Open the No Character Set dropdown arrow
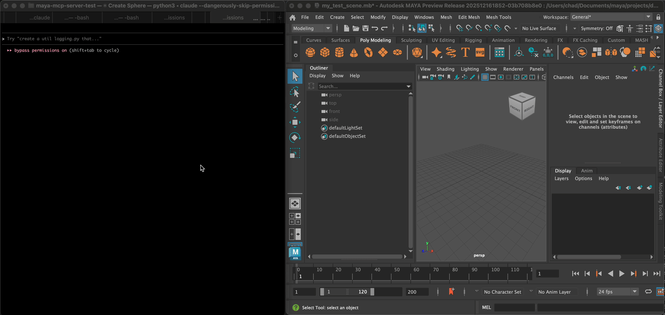 tap(477, 291)
